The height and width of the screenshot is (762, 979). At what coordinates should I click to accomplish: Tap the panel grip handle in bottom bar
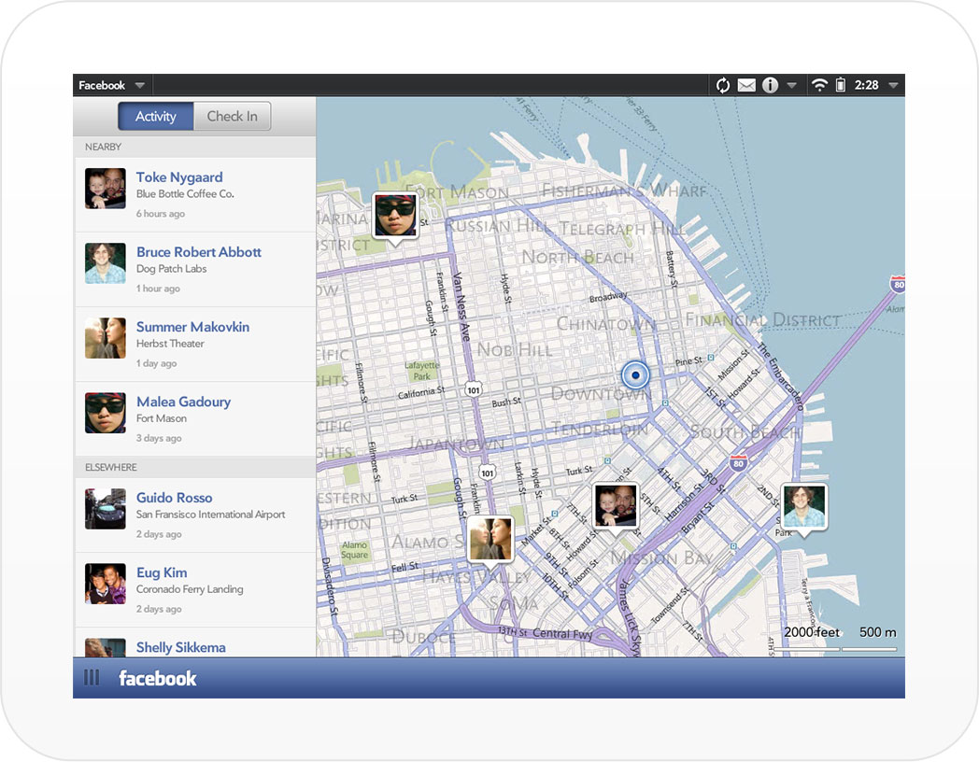pyautogui.click(x=92, y=677)
